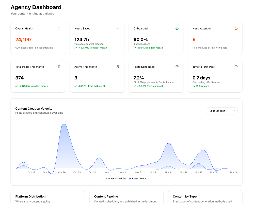The image size is (254, 203).
Task: Click the check icon on Posts Scheduled card
Action: [x=177, y=67]
